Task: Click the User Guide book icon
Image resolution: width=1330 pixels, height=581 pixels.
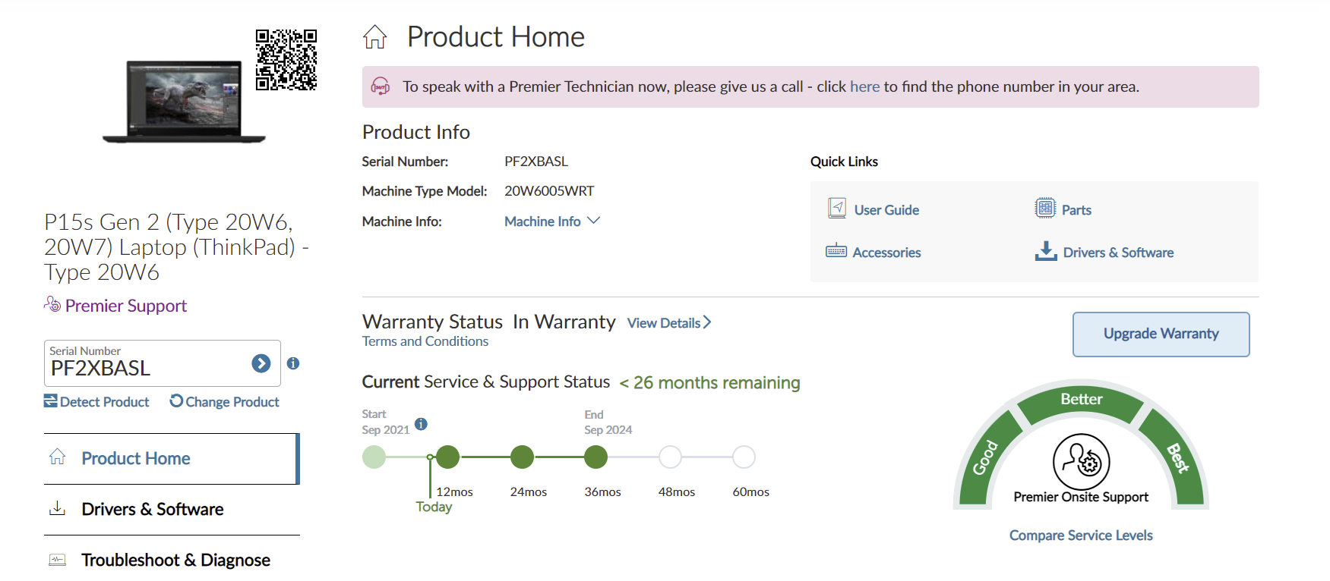Action: coord(837,209)
